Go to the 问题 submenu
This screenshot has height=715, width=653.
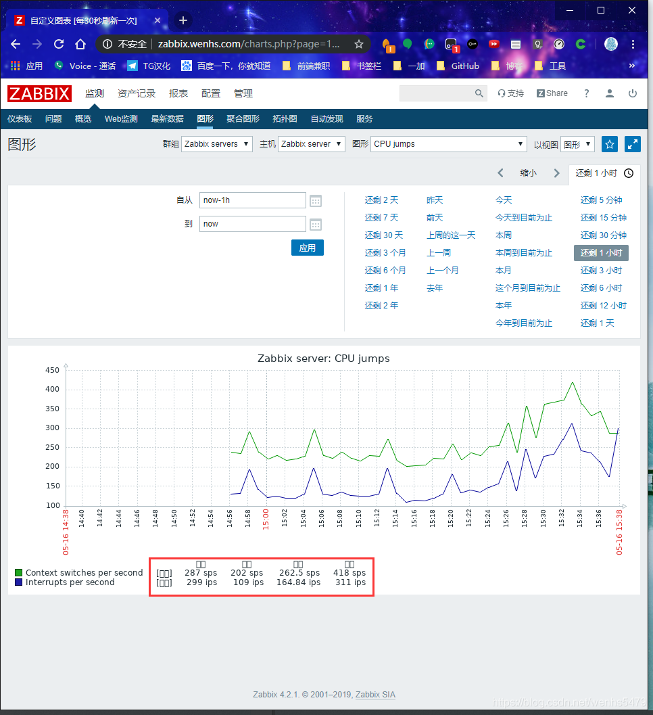click(x=53, y=118)
